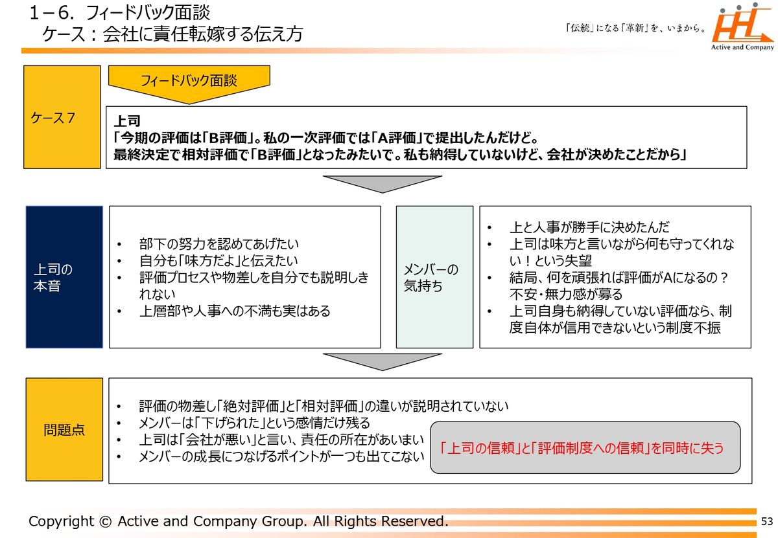Select the gray callout with red 上司の信頼 text
The width and height of the screenshot is (778, 538).
coord(585,447)
